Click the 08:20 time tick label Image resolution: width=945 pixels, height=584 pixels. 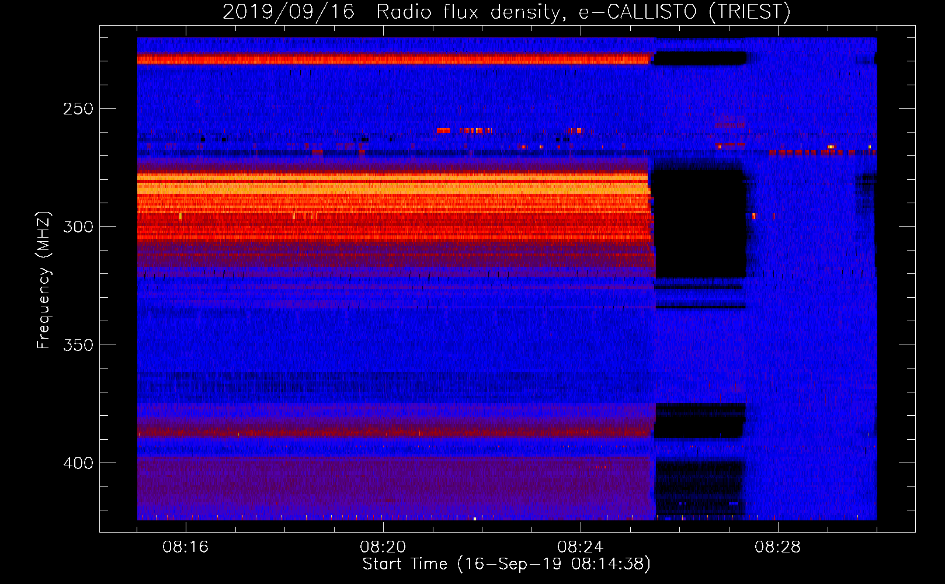(383, 547)
